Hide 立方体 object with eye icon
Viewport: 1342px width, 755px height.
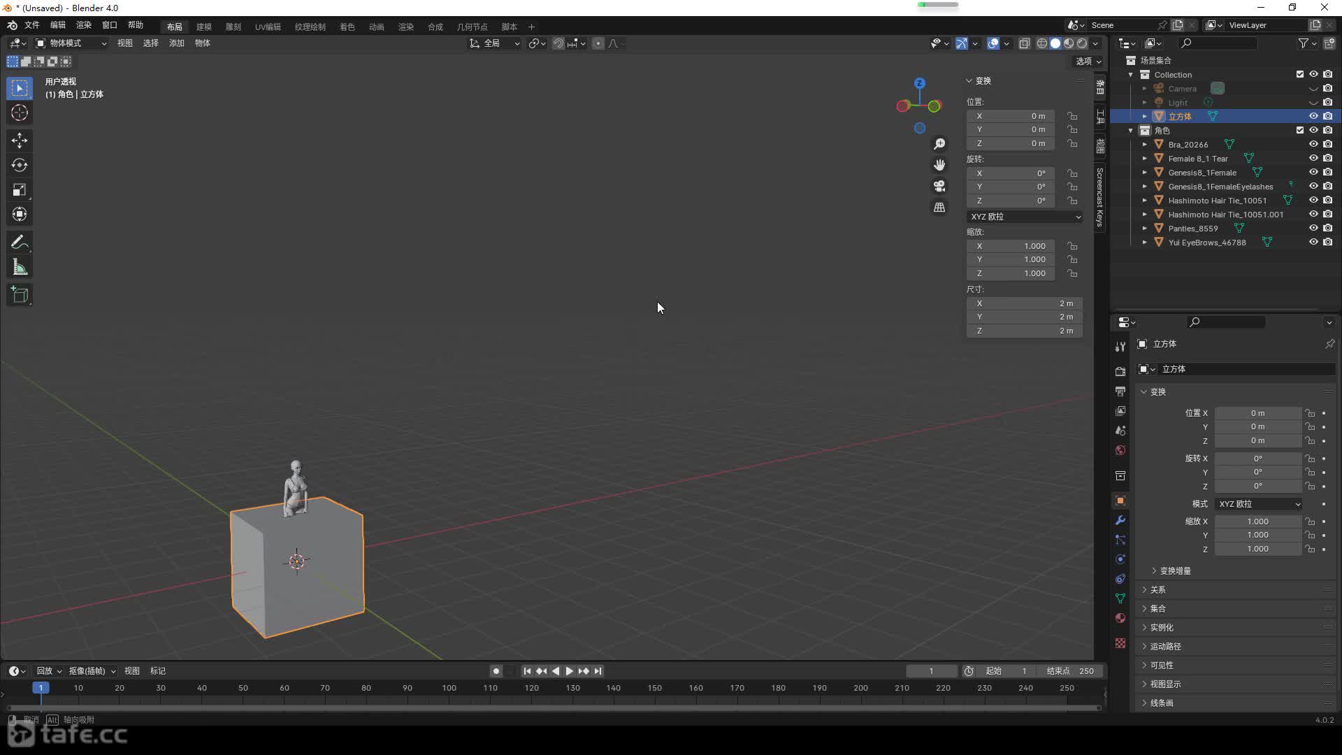1313,116
